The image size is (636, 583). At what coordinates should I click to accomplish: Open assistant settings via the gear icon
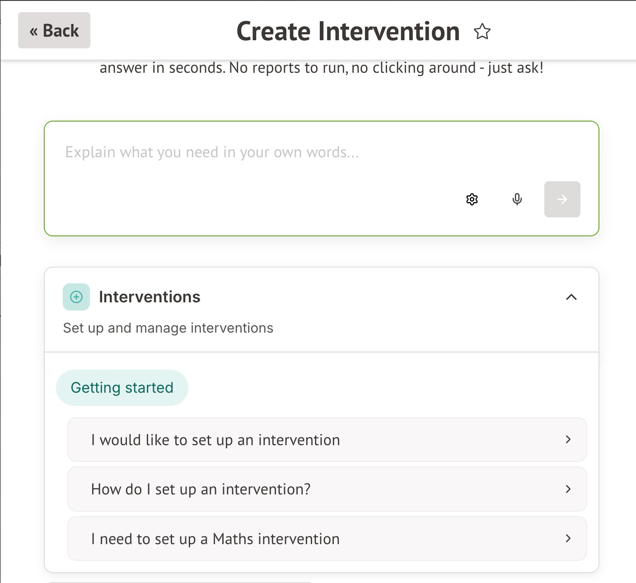[x=472, y=199]
